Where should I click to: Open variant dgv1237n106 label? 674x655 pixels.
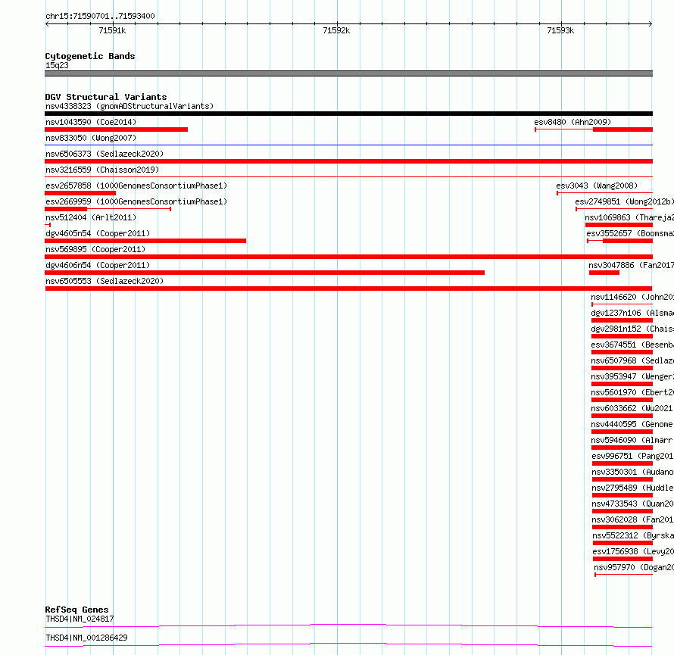point(632,313)
